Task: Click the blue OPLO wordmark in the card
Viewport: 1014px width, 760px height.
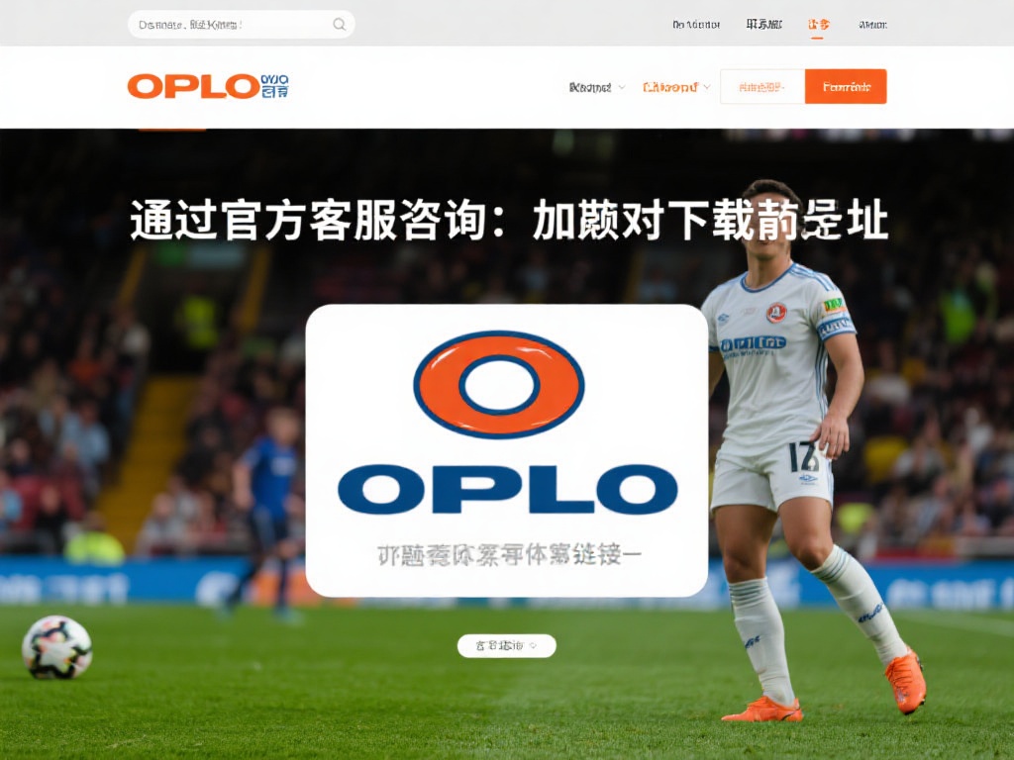Action: 507,489
